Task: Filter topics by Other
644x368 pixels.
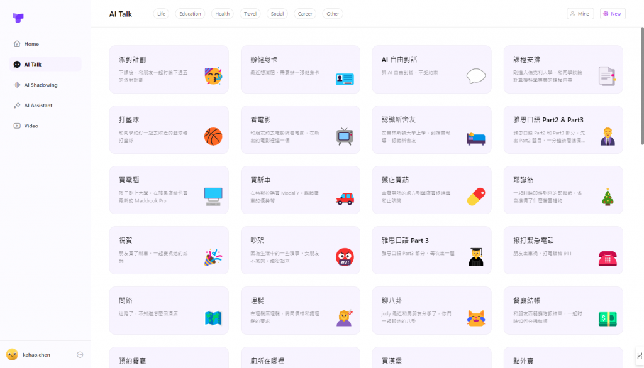Action: click(333, 14)
